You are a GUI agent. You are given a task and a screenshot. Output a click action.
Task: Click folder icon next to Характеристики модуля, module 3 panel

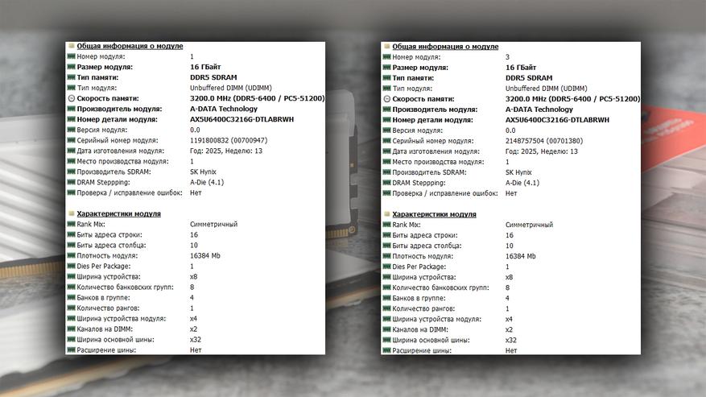tap(386, 213)
